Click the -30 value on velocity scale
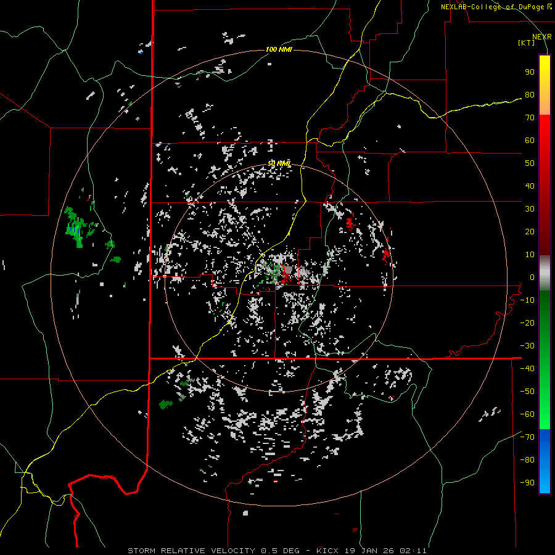Screen dimensions: 555x555 click(527, 346)
